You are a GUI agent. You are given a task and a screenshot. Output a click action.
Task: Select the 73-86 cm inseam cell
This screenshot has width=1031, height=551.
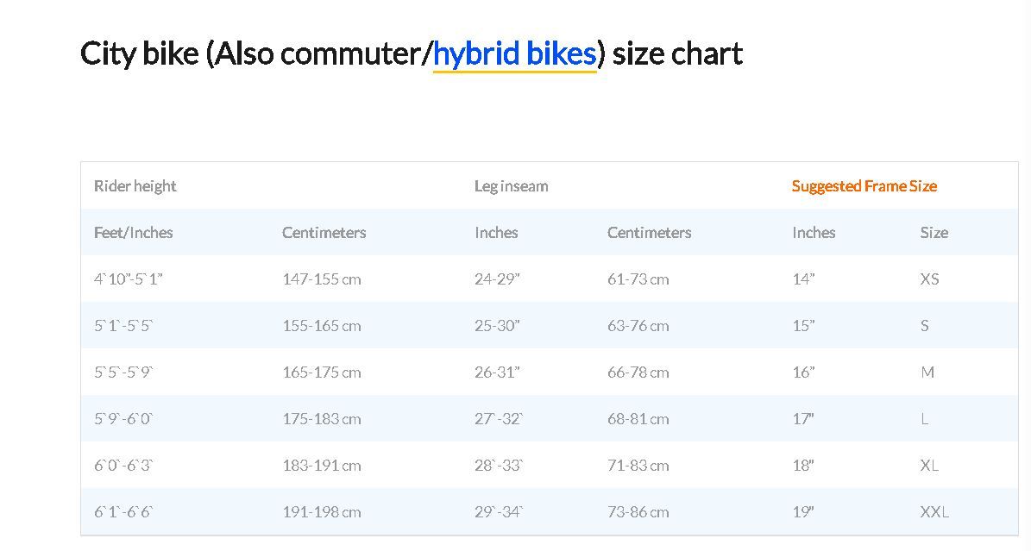(638, 512)
